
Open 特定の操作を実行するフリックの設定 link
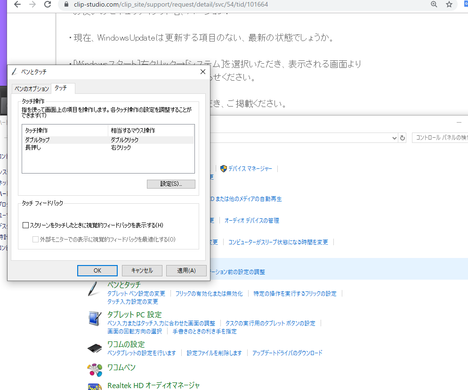tap(295, 293)
